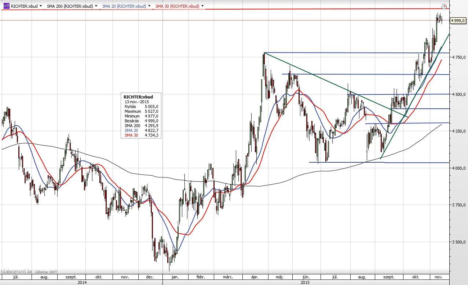This screenshot has height=285, width=468.
Task: Click the clock icon near the price axis
Action: (x=444, y=6)
